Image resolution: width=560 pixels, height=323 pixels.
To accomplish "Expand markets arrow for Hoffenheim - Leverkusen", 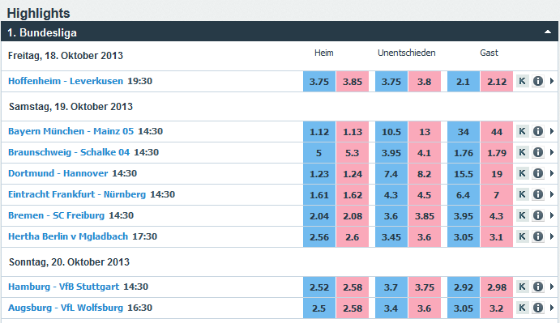I will (x=552, y=81).
